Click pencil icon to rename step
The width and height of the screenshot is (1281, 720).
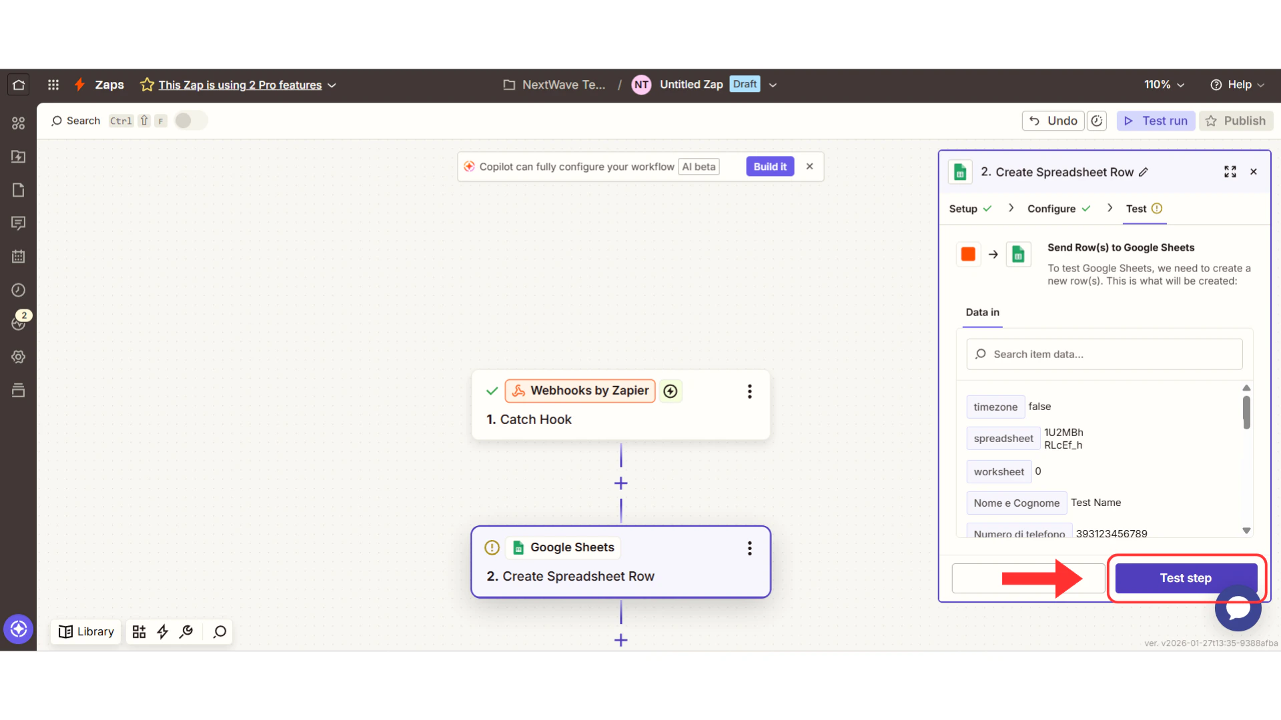(1144, 172)
